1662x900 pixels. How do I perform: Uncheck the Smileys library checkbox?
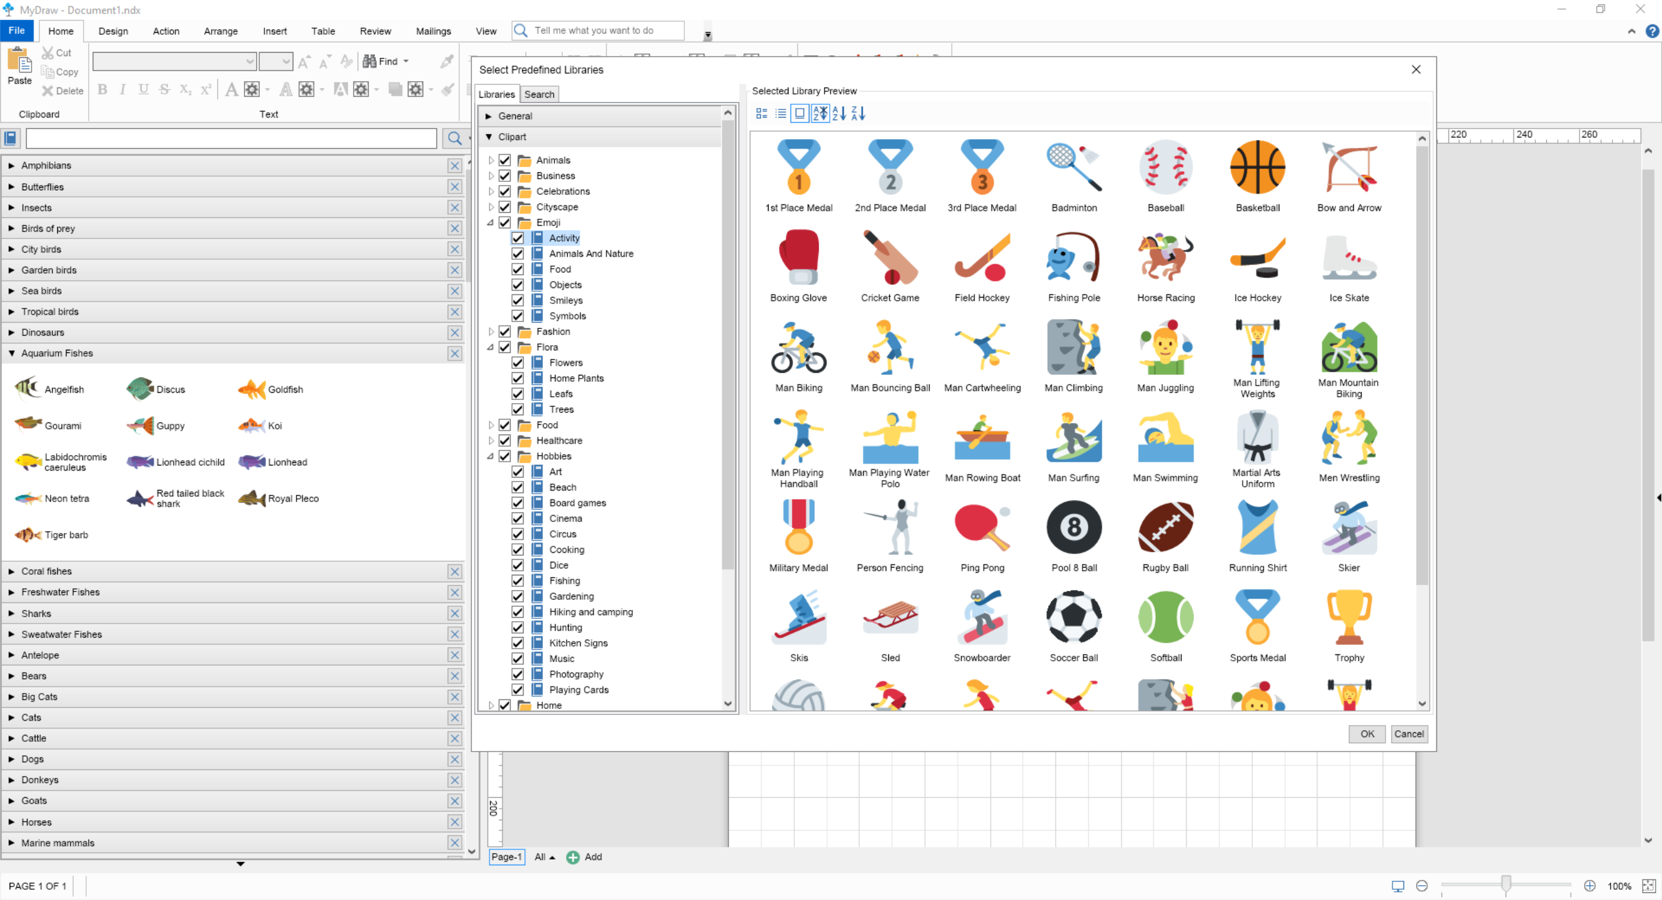pyautogui.click(x=518, y=300)
